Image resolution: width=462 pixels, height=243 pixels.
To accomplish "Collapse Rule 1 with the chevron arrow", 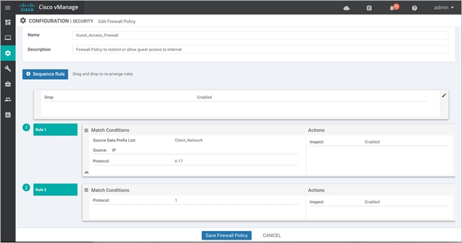I will tap(87, 172).
